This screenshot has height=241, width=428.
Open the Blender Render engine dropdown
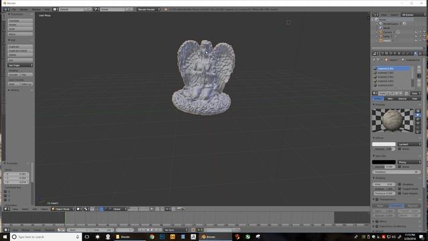[x=148, y=9]
